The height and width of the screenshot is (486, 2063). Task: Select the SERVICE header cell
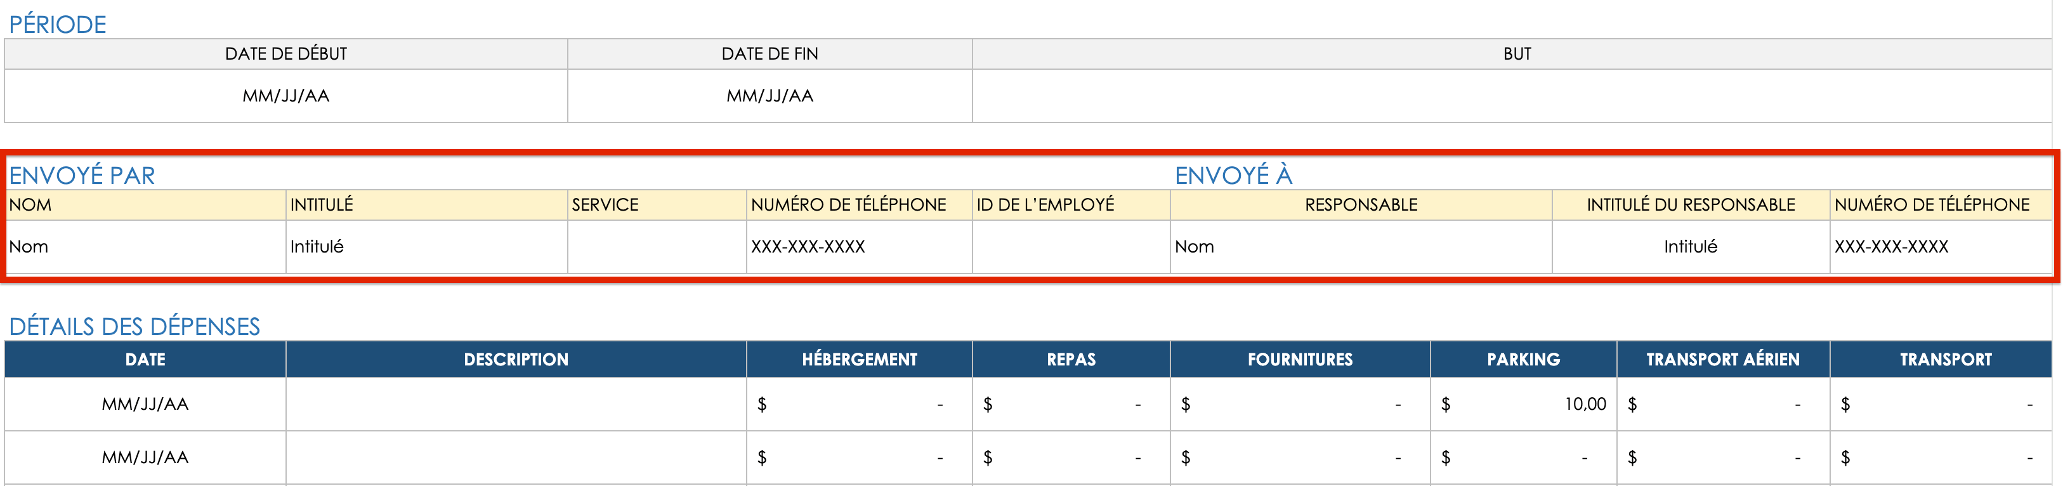(657, 205)
